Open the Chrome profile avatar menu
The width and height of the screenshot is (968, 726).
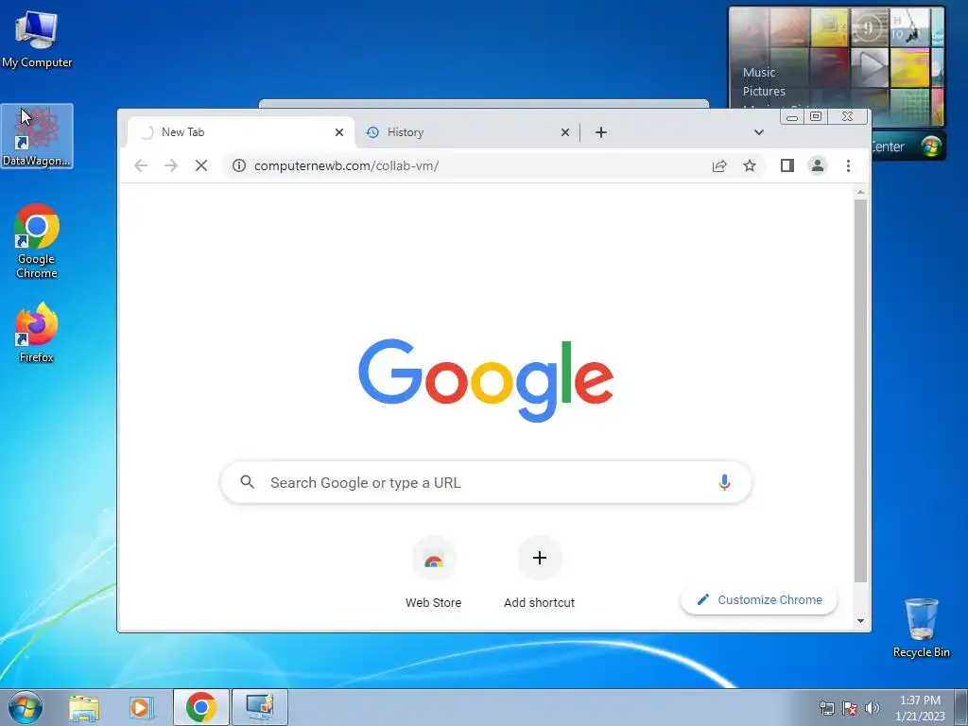[818, 165]
